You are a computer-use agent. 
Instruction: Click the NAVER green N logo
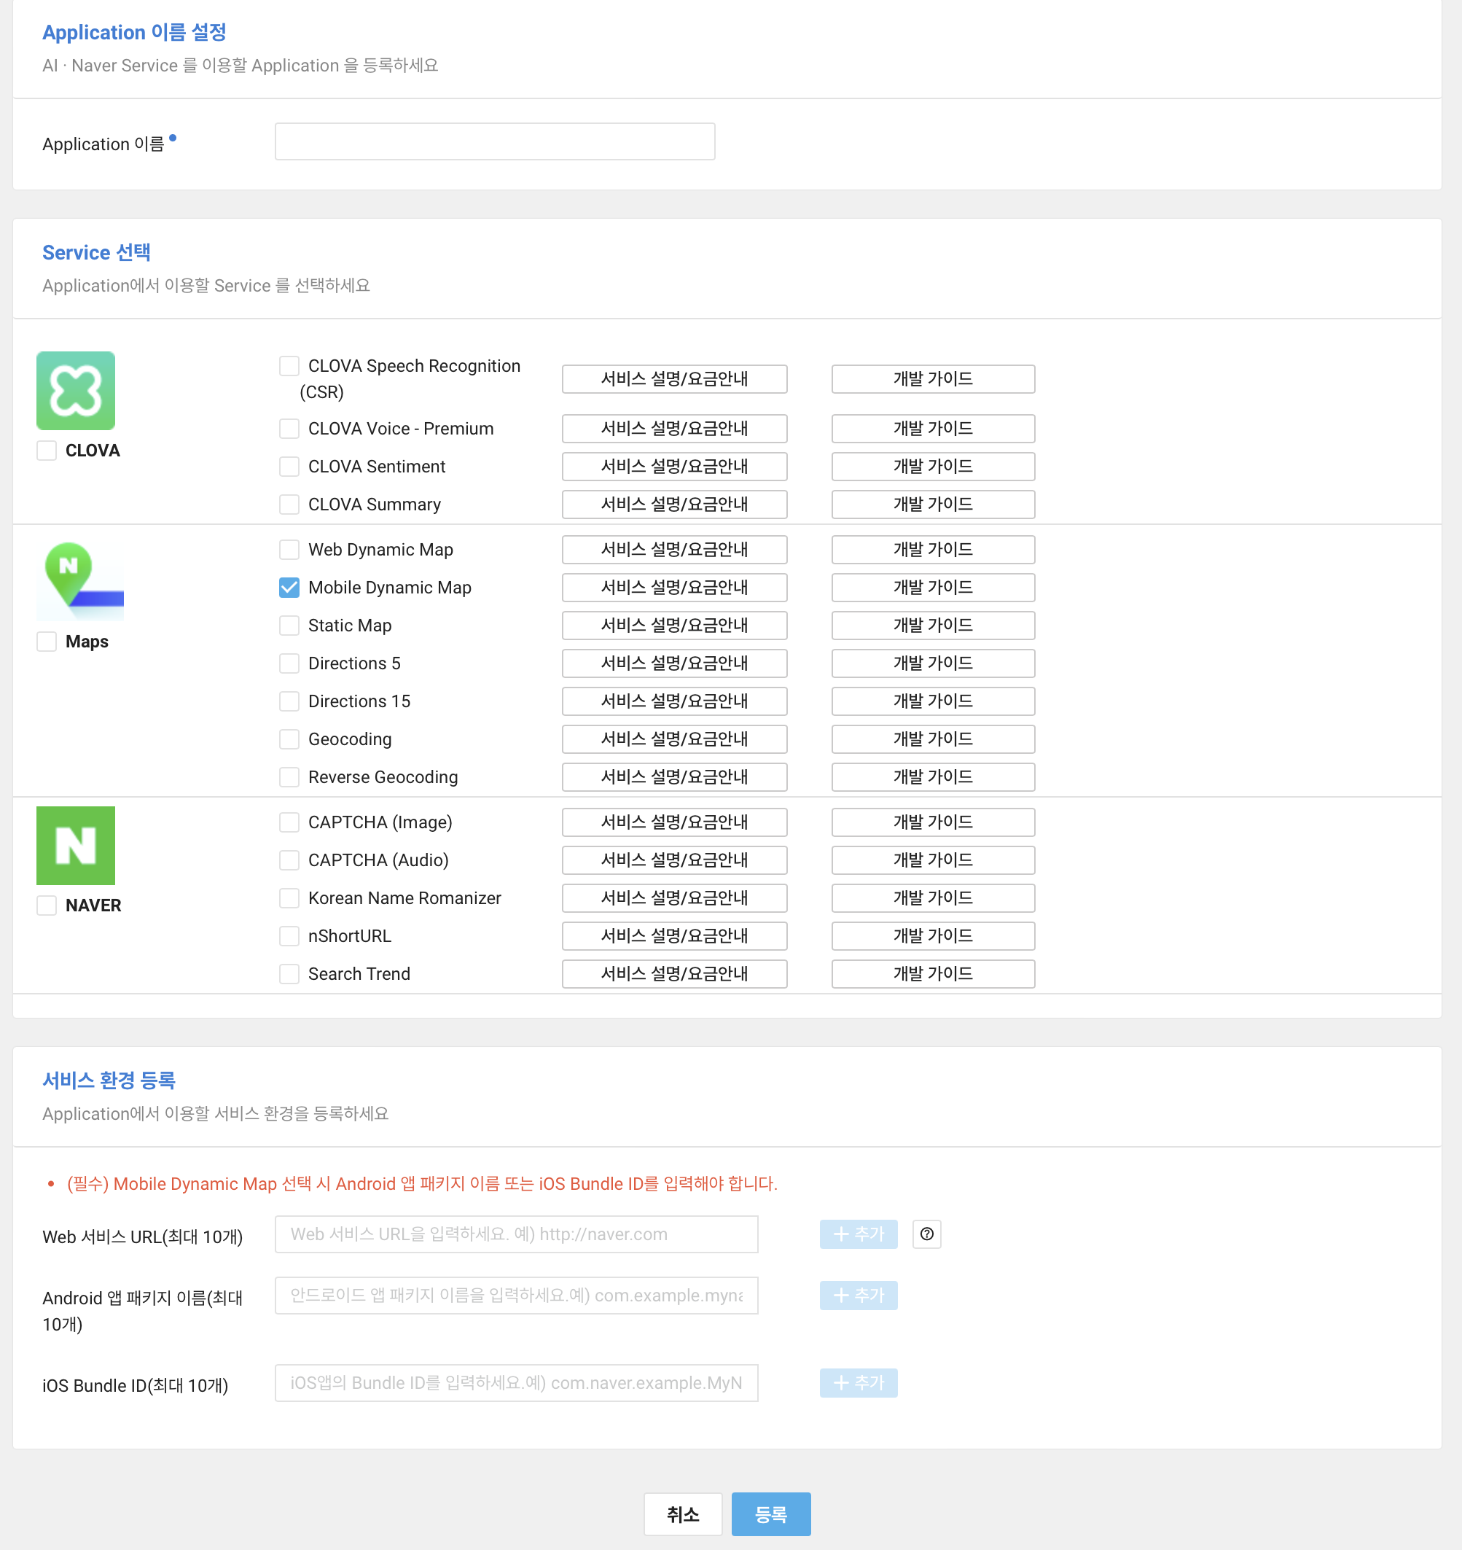click(x=76, y=845)
